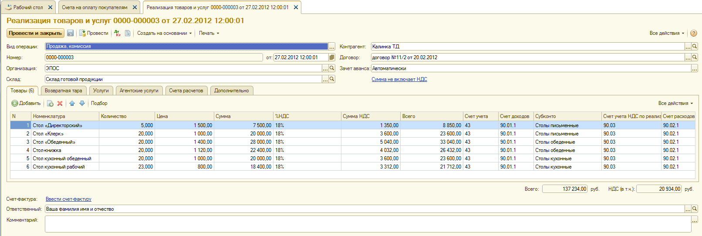
Task: Open the Дополнительно tab
Action: pos(232,91)
